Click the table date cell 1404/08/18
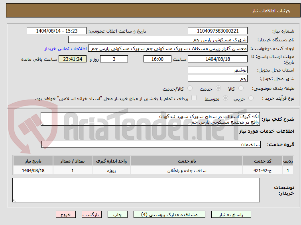301x225 pixels. 33,171
